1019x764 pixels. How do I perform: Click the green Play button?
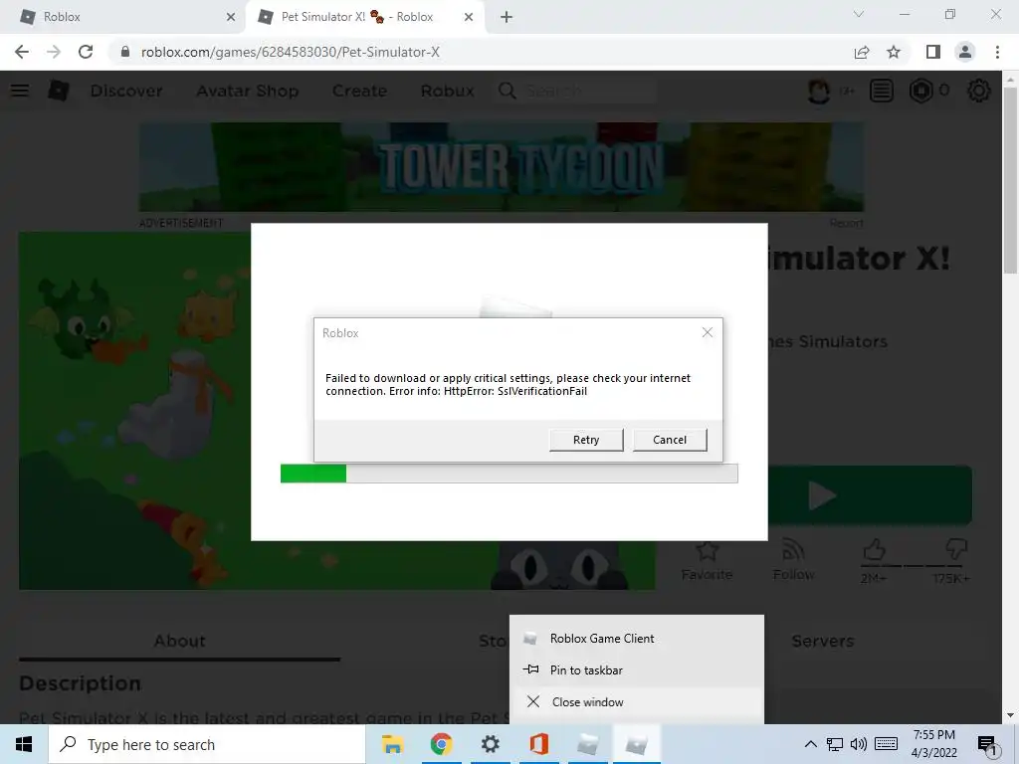[x=870, y=495]
